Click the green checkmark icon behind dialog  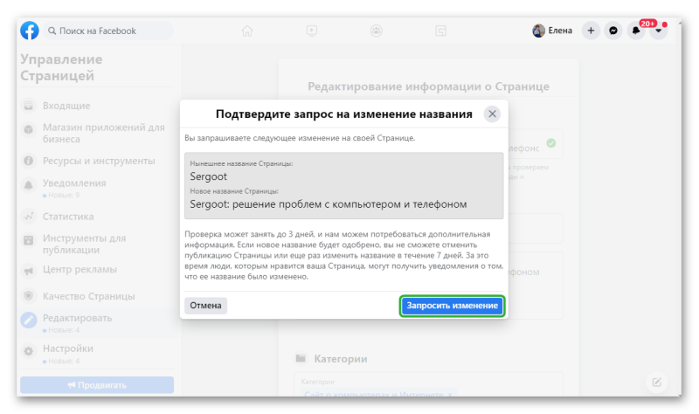tap(551, 143)
